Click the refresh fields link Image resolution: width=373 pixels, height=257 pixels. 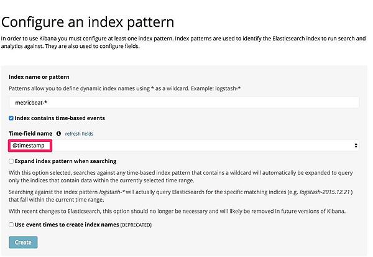pos(79,133)
